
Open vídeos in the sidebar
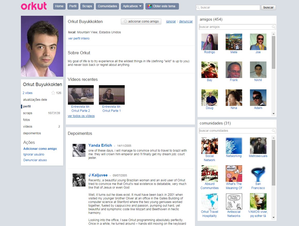[x=28, y=127]
